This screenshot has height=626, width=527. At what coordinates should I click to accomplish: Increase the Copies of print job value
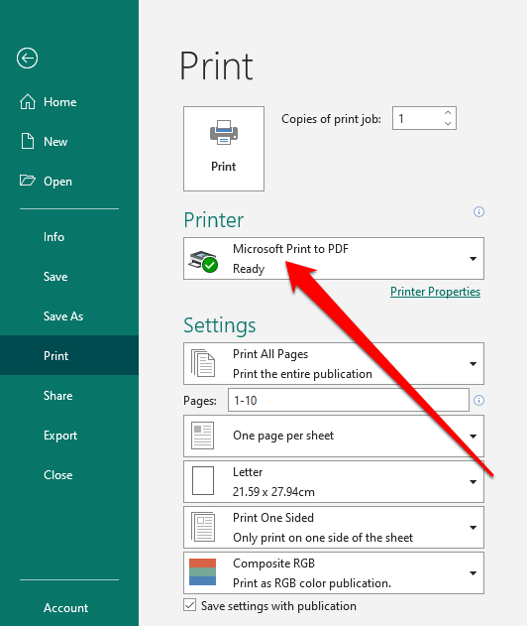click(448, 113)
